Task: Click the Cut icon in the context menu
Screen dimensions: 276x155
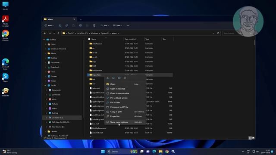Action: pyautogui.click(x=108, y=78)
